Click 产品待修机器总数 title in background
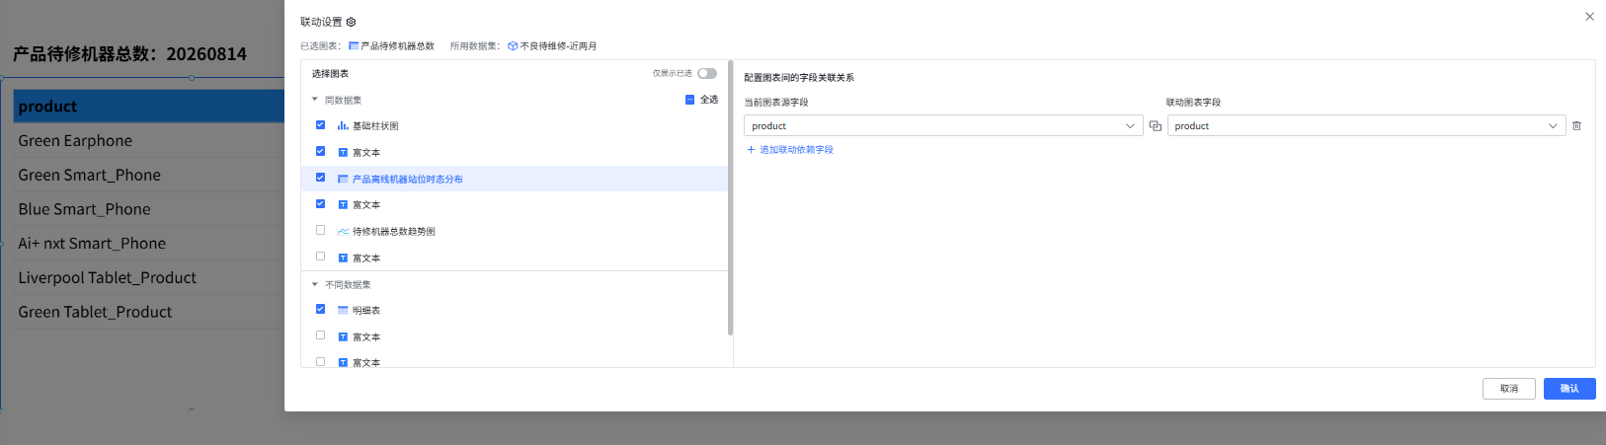This screenshot has height=445, width=1606. 129,54
